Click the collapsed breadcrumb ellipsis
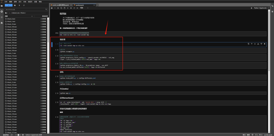Viewport: 274px width, 136px height. [9, 13]
